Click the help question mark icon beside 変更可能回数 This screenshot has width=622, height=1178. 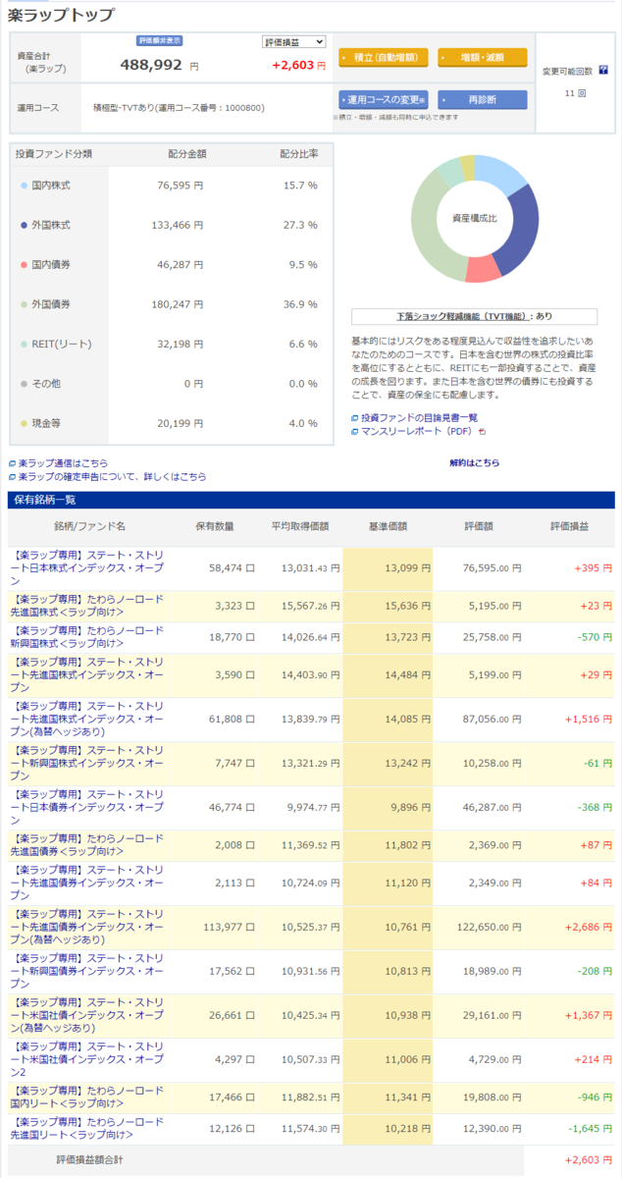coord(603,71)
